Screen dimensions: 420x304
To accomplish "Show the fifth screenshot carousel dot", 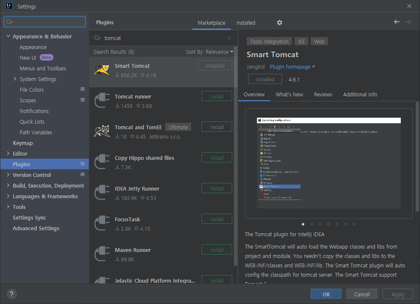I will click(x=337, y=224).
